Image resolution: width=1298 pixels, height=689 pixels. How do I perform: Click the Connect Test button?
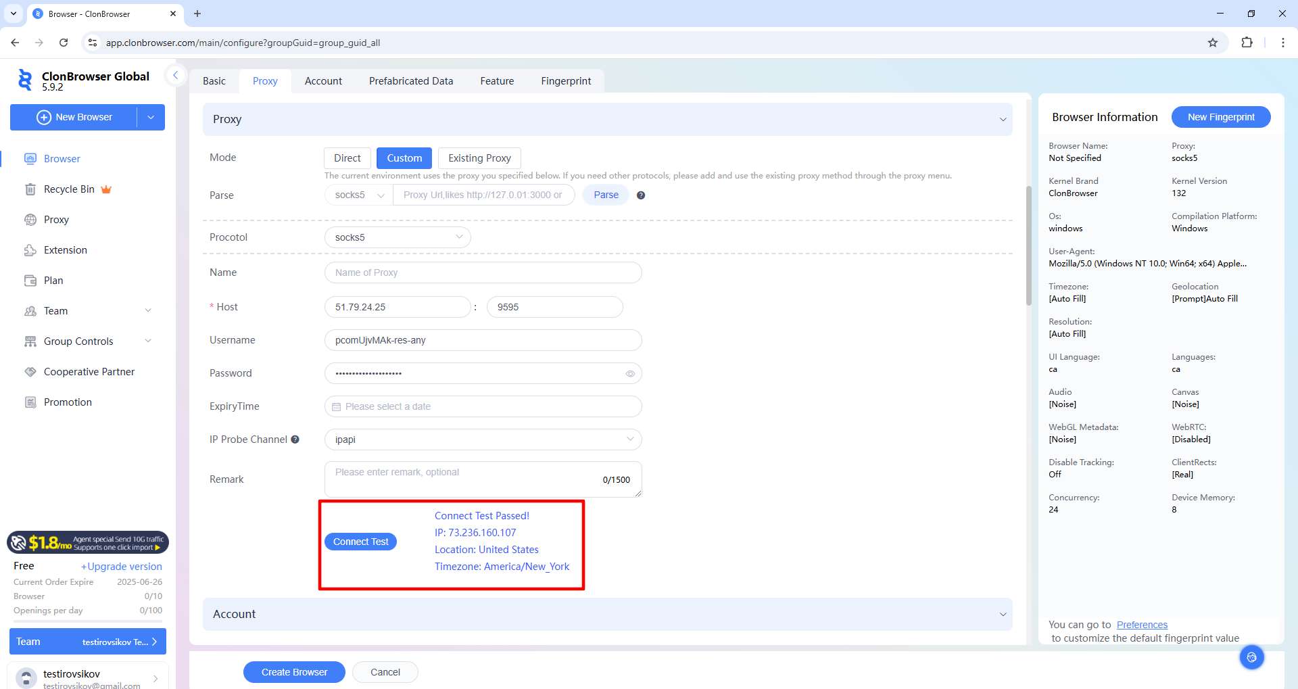[360, 542]
